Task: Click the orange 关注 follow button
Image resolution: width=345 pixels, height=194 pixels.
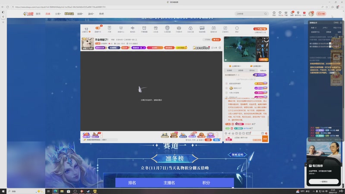Action: (216, 40)
